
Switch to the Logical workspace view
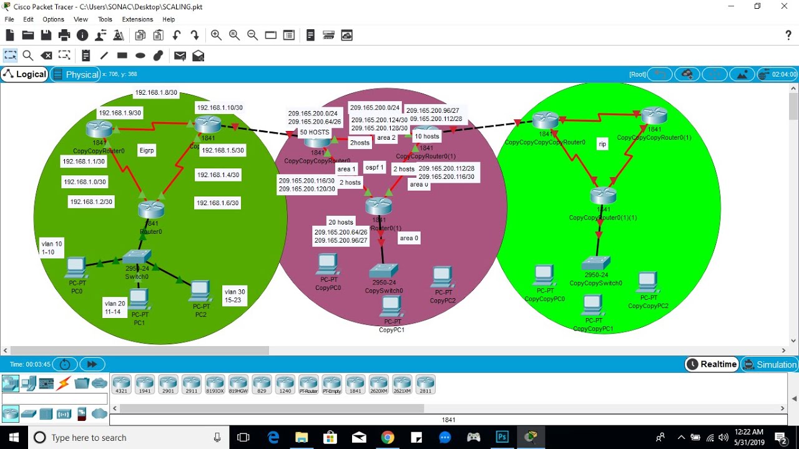(24, 74)
